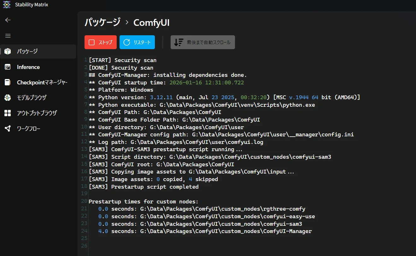Click the '[START] Security scan' log line
This screenshot has width=416, height=256.
pos(123,60)
